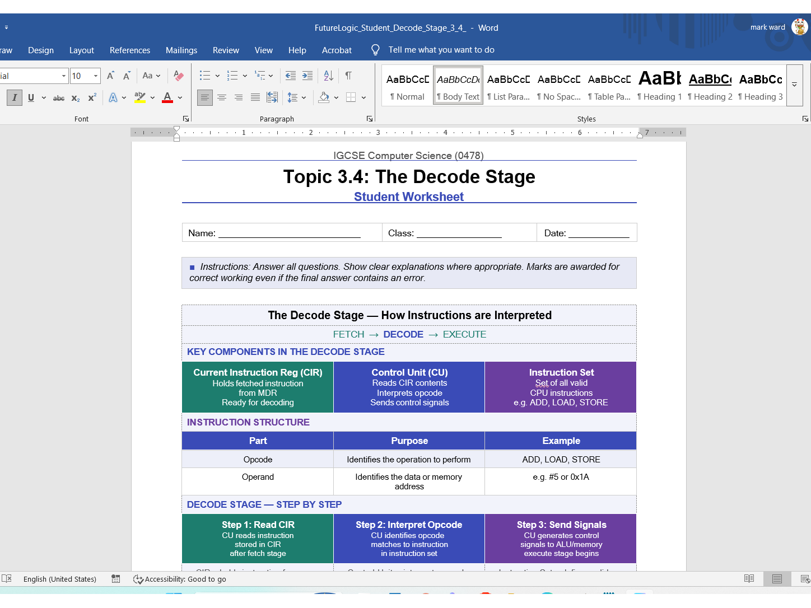Open the Acrobat tab
This screenshot has width=811, height=608.
[337, 50]
